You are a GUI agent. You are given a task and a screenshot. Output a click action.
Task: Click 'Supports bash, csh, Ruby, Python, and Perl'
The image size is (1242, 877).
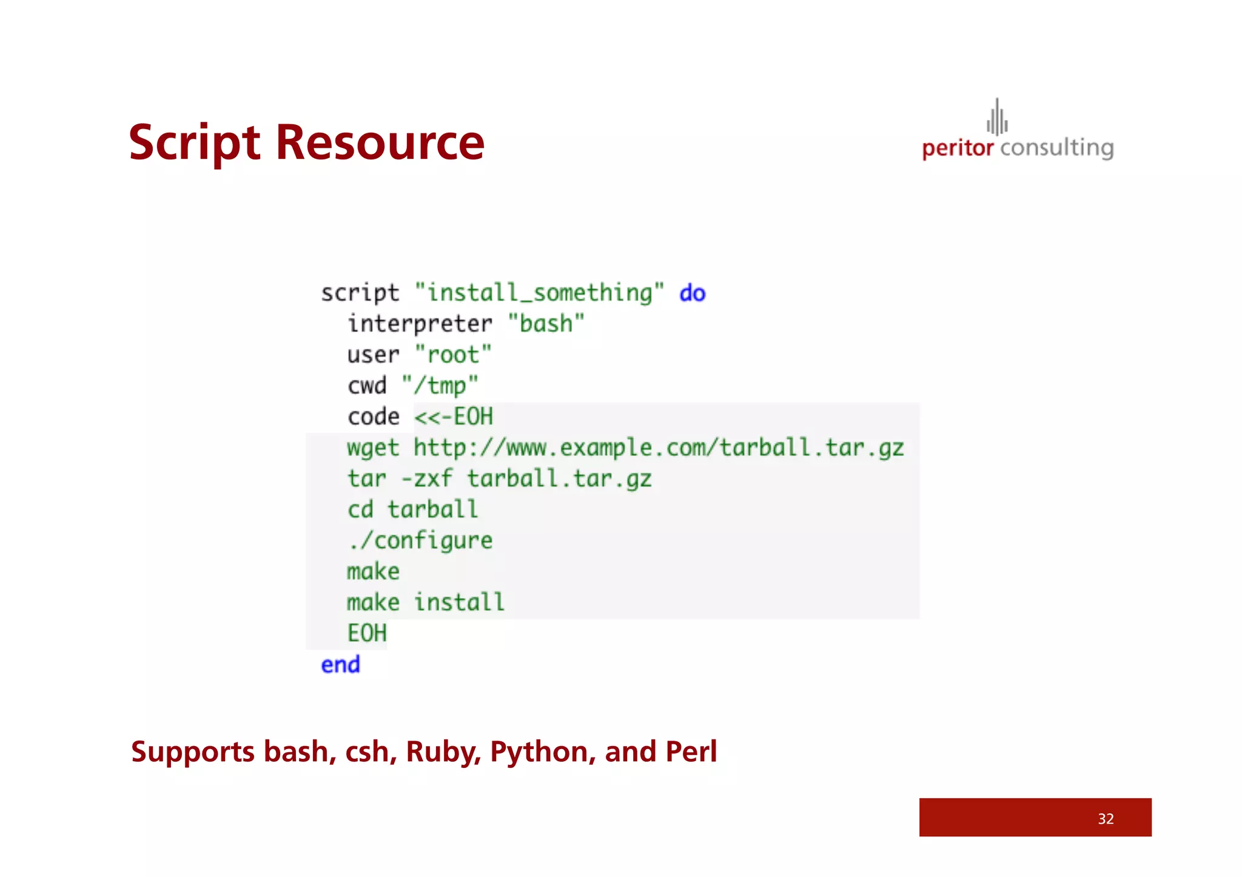[424, 752]
